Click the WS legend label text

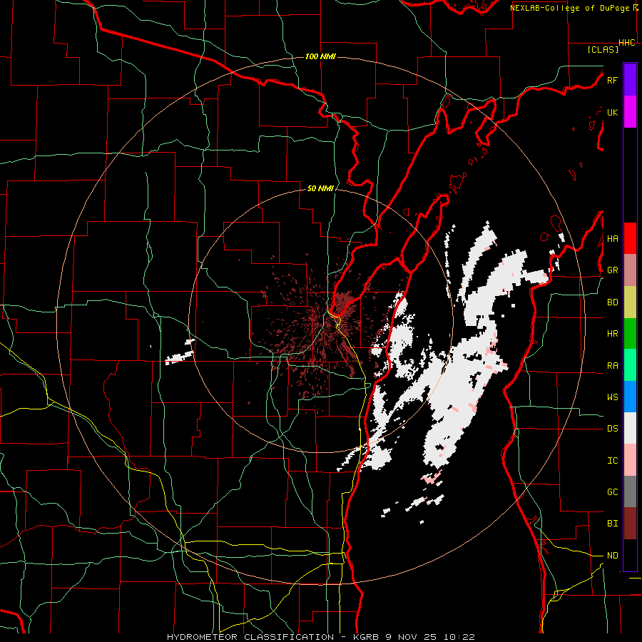pos(612,397)
